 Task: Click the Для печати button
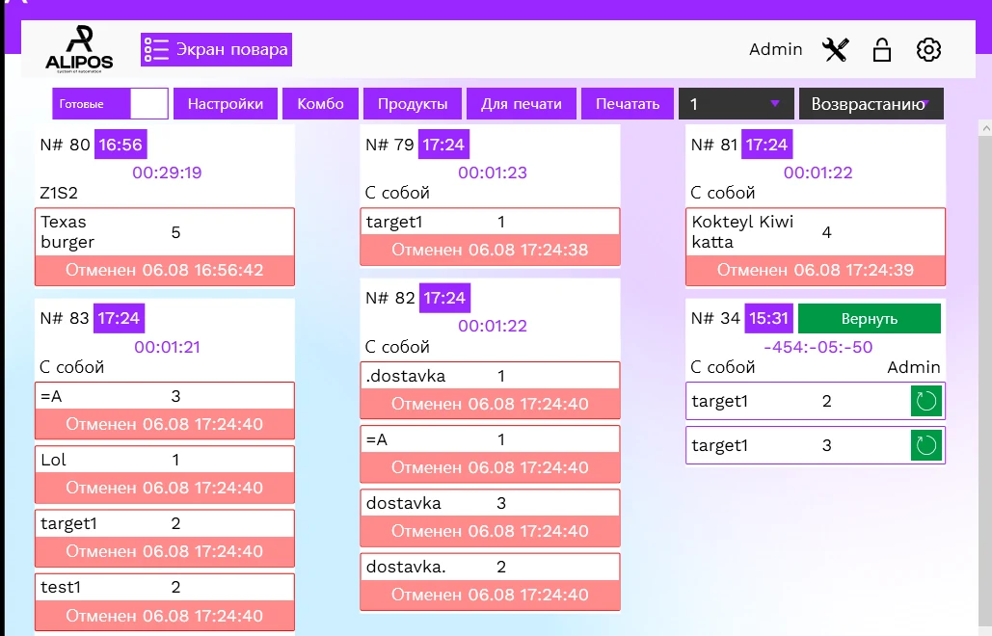pyautogui.click(x=522, y=104)
